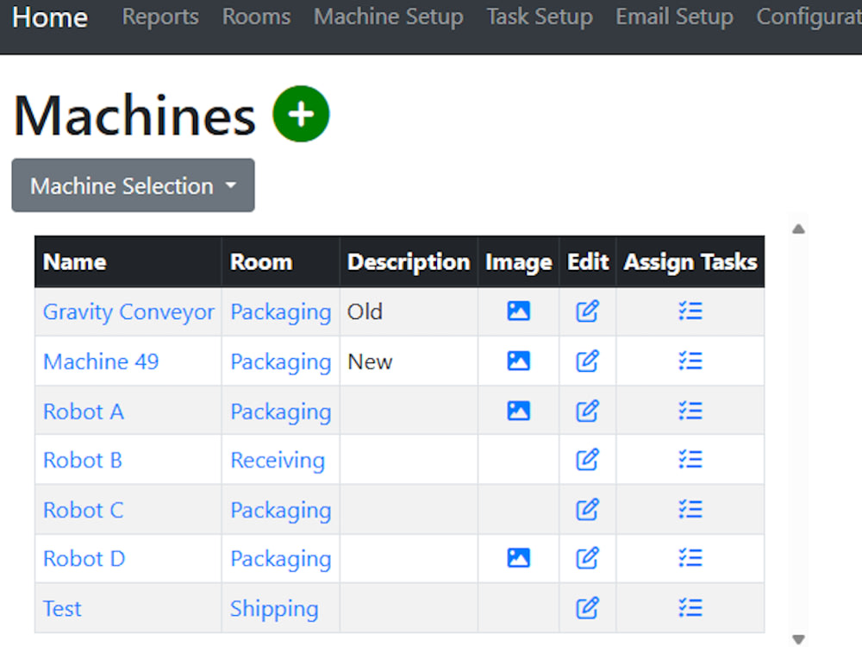
Task: Open task assignment for Robot C
Action: (690, 509)
